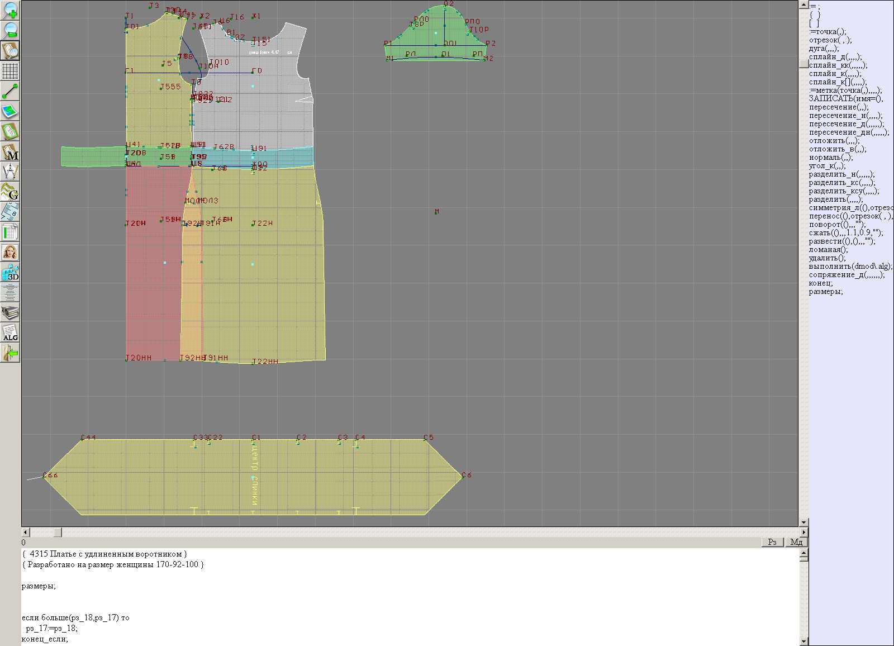The height and width of the screenshot is (646, 894).
Task: Toggle the grid display icon
Action: 10,71
